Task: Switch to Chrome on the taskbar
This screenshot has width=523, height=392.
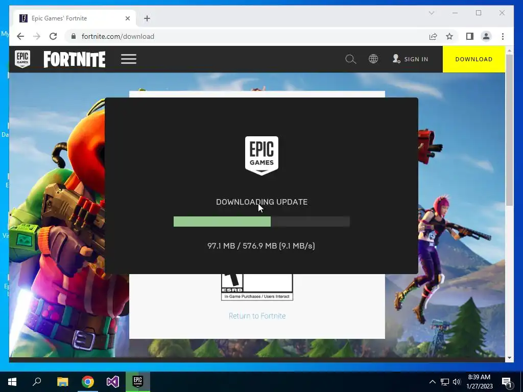Action: (88, 382)
